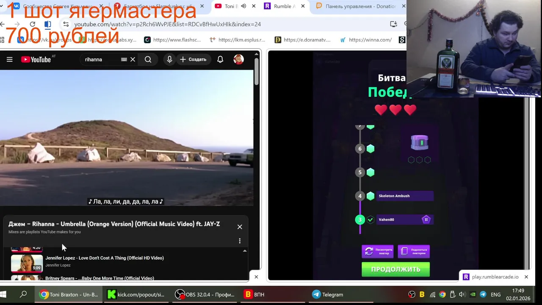Switch to the Панель управления Donation tab

pyautogui.click(x=360, y=6)
